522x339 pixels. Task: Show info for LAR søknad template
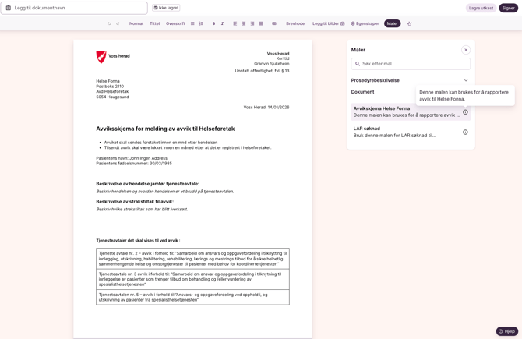click(x=465, y=132)
